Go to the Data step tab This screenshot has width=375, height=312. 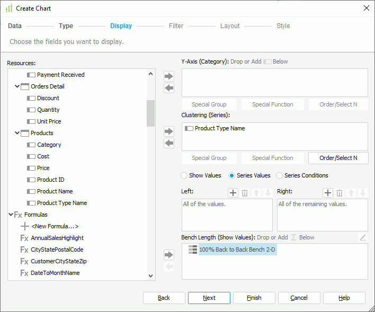tap(15, 26)
